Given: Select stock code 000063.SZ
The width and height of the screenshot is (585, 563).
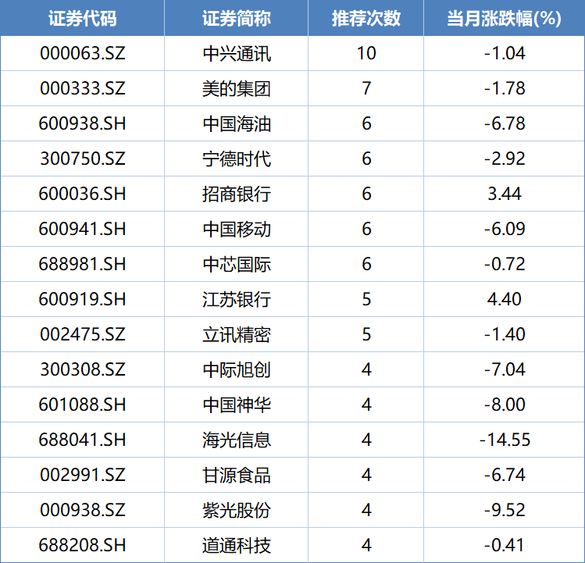Looking at the screenshot, I should [82, 53].
